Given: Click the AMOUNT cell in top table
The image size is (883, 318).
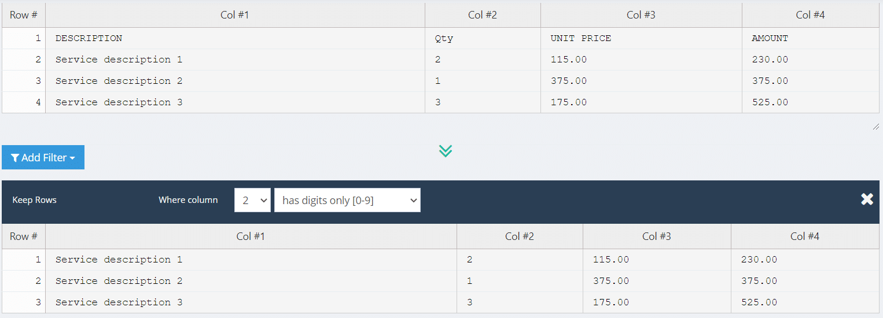Looking at the screenshot, I should 770,38.
